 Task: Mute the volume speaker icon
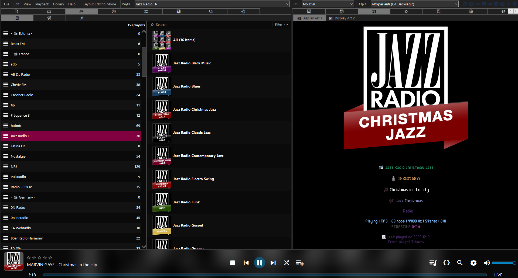point(487,263)
